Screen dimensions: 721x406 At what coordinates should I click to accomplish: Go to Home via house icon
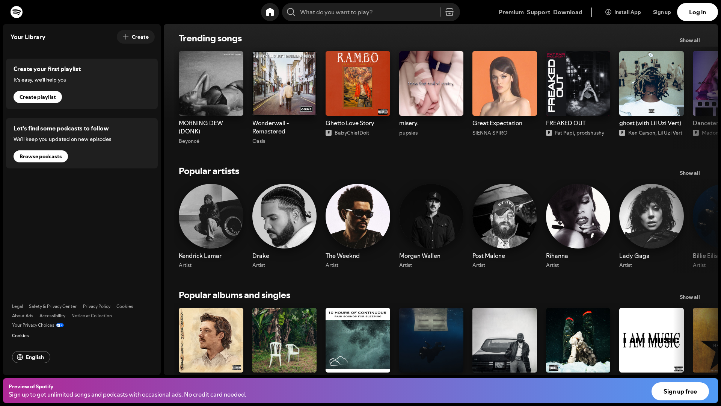[x=270, y=12]
